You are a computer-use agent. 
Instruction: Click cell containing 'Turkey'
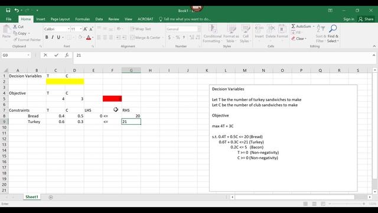click(37, 121)
